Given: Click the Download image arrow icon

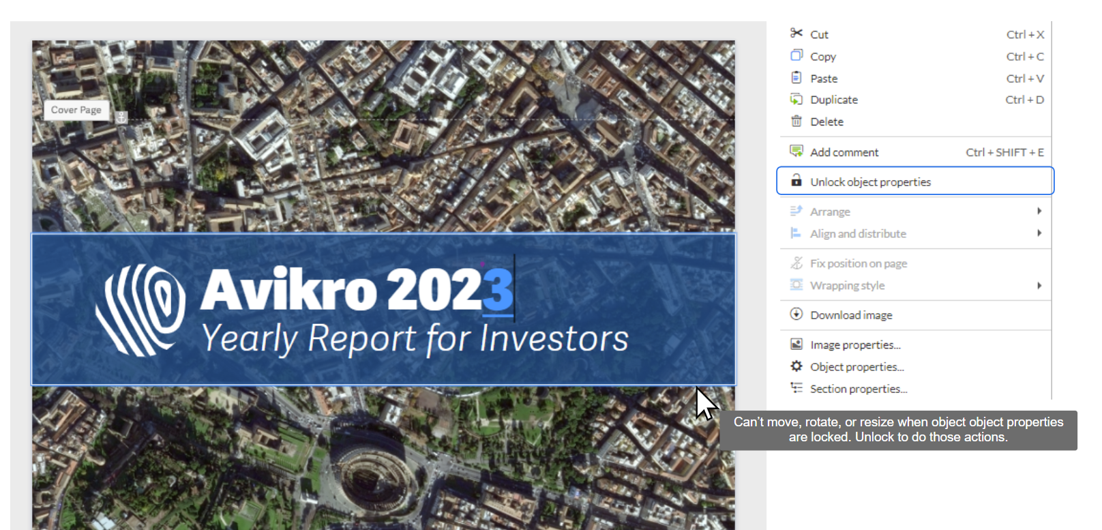Looking at the screenshot, I should 796,314.
